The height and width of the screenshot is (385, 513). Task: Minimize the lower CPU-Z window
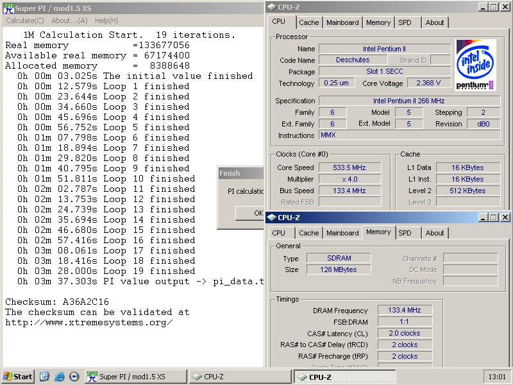pos(484,218)
